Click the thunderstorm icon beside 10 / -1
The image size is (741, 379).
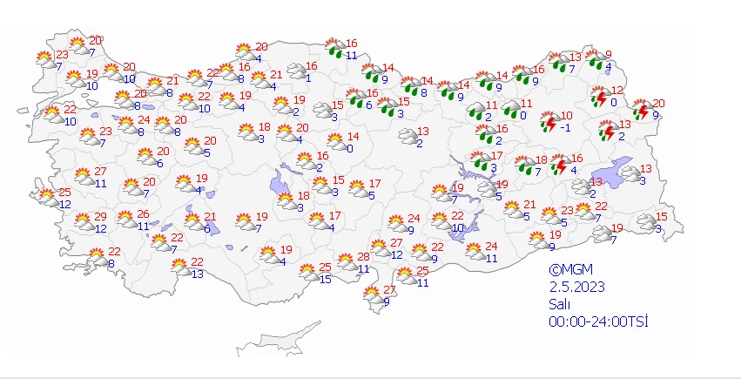(x=550, y=121)
